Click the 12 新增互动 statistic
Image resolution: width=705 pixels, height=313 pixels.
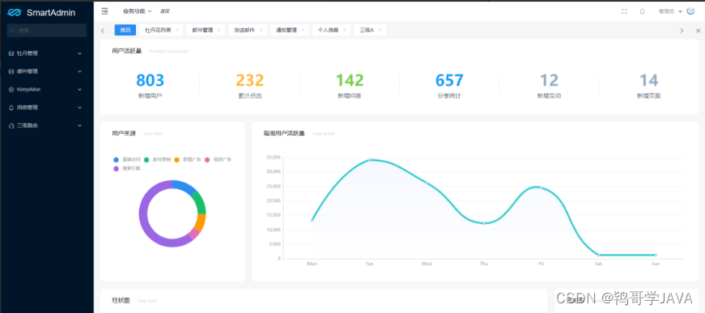[549, 85]
